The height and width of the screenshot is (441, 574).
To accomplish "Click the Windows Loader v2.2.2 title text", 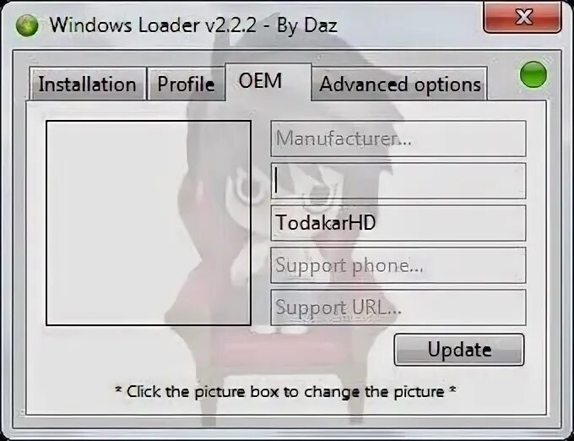I will (x=153, y=25).
